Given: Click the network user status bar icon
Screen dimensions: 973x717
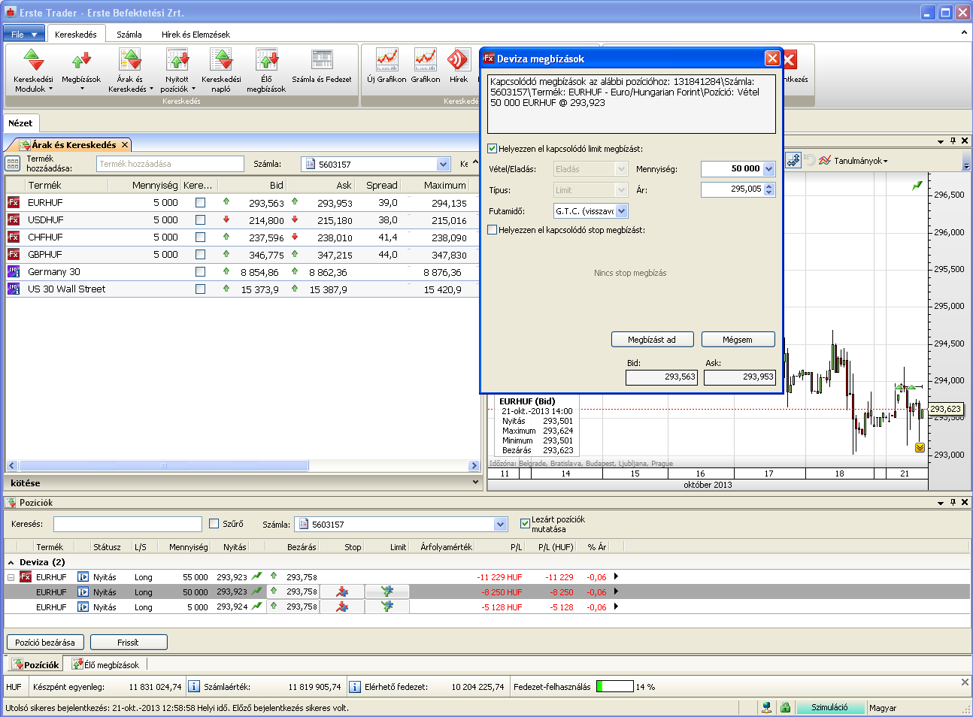Looking at the screenshot, I should (x=766, y=707).
